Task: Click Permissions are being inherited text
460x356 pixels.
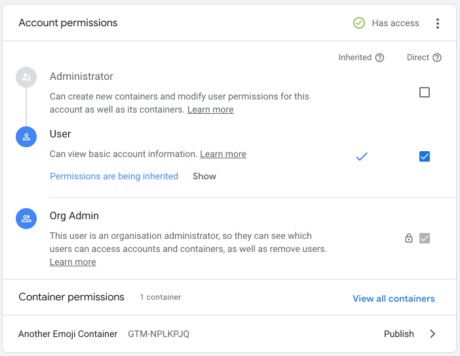Action: [114, 176]
